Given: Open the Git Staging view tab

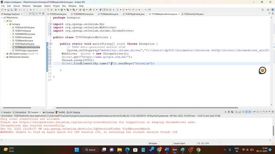Looking at the screenshot, I should 74,112.
